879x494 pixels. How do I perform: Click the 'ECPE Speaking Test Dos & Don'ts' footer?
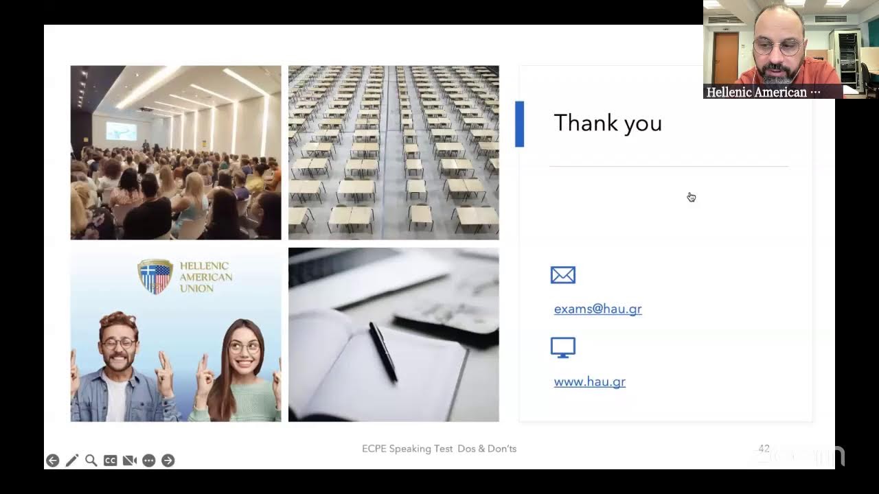[x=439, y=449]
